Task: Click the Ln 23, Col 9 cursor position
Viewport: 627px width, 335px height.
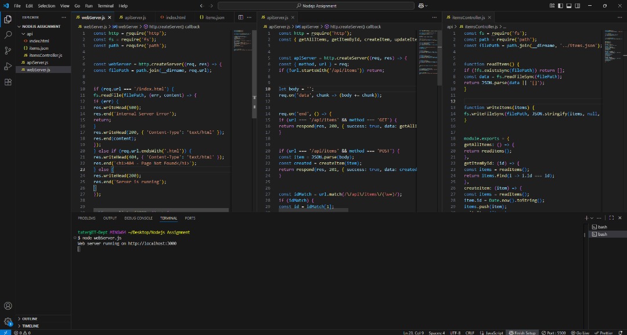Action: pos(414,333)
